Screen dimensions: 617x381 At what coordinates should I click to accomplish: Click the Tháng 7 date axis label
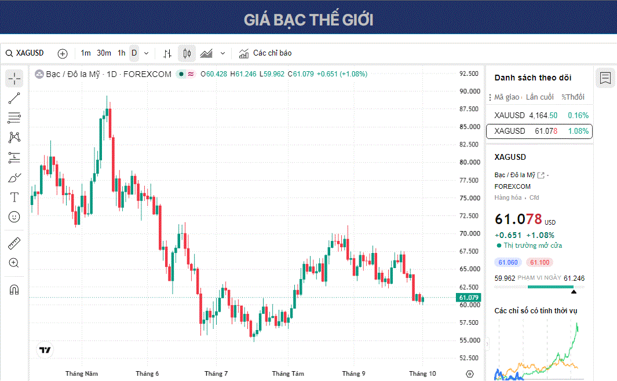coord(216,373)
